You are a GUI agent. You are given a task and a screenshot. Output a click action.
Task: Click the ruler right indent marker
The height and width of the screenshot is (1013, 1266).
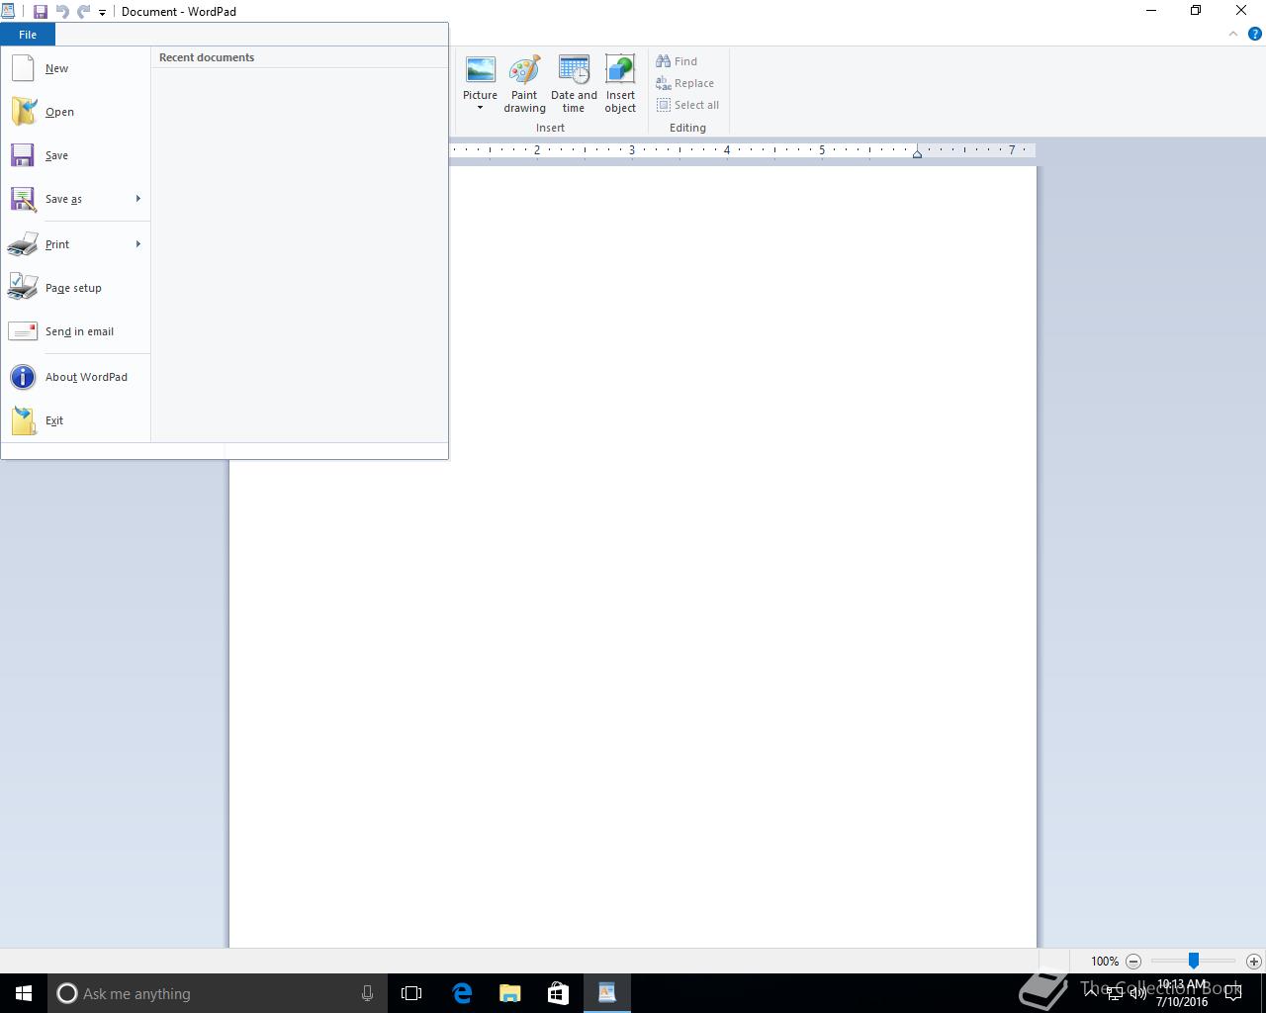(x=917, y=153)
